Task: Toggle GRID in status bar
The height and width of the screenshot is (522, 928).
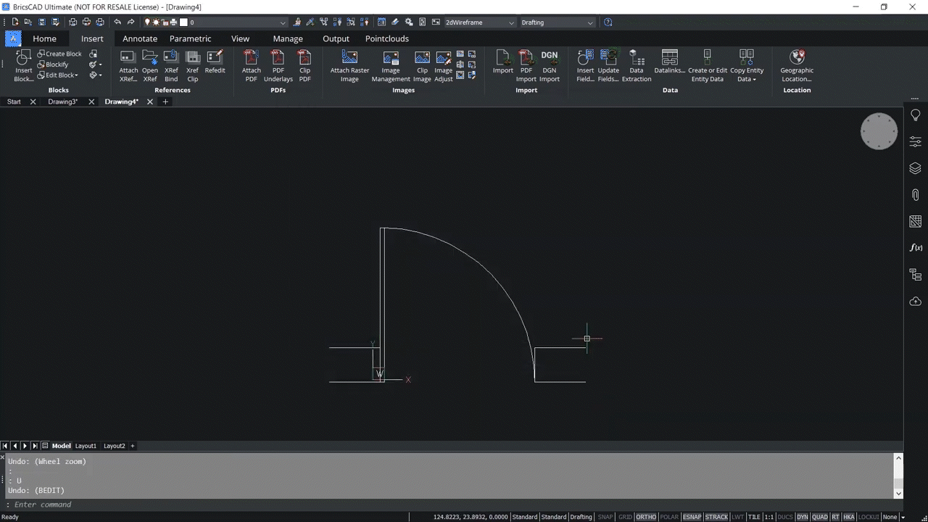Action: pyautogui.click(x=625, y=517)
